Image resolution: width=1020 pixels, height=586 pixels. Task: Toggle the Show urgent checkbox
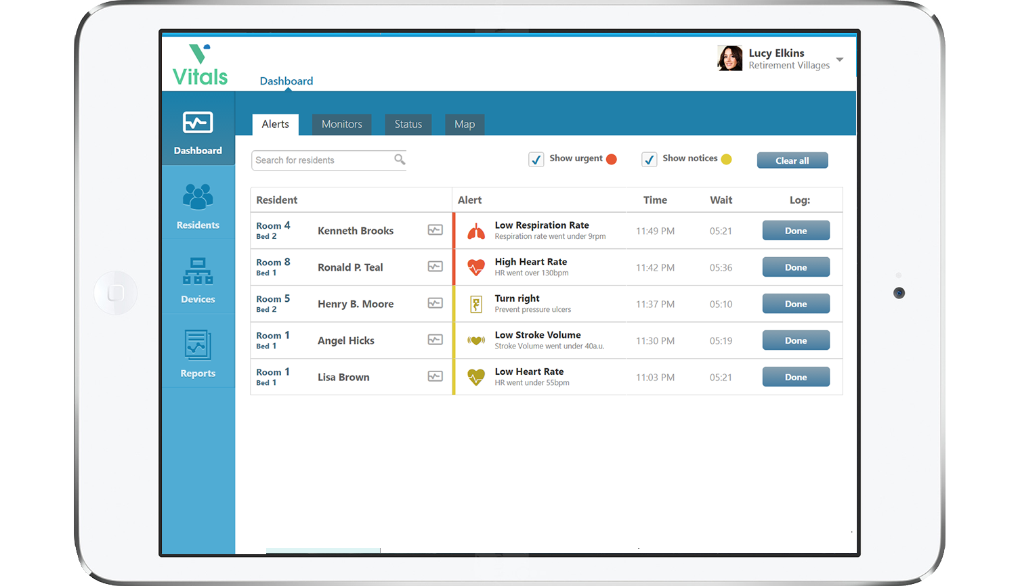536,160
